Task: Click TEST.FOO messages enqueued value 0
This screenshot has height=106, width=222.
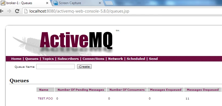Action: point(150,99)
